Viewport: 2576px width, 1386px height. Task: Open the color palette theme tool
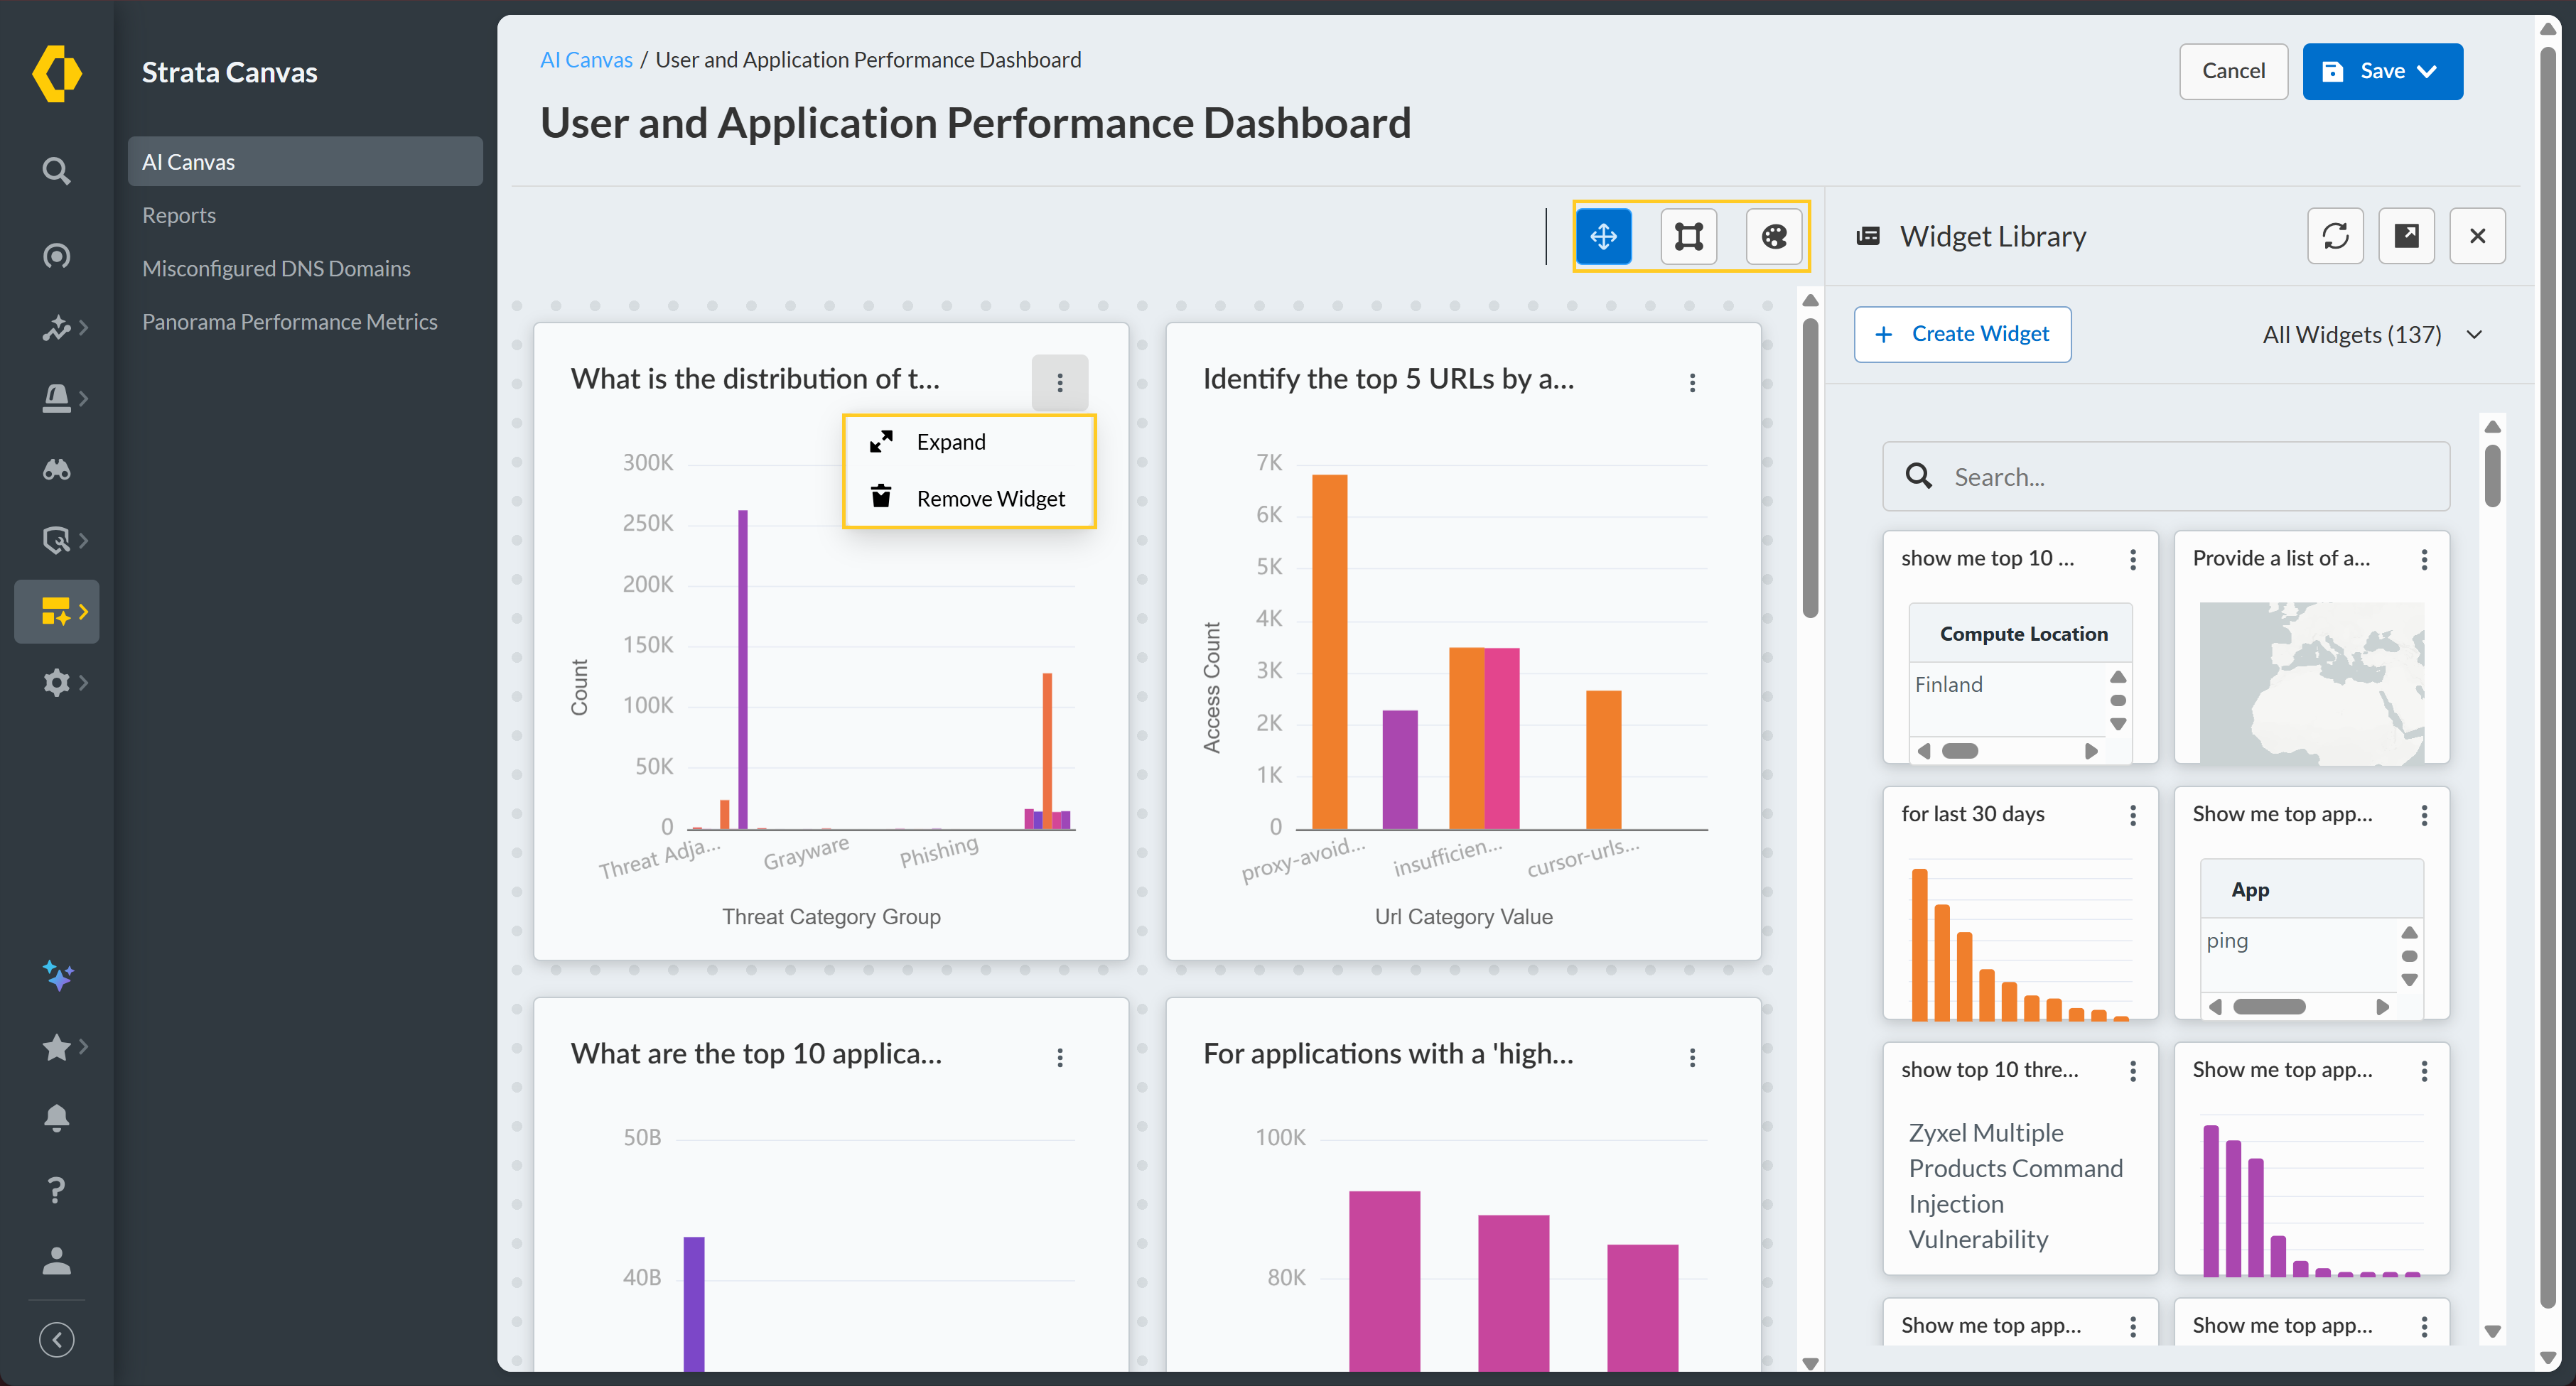(x=1773, y=237)
